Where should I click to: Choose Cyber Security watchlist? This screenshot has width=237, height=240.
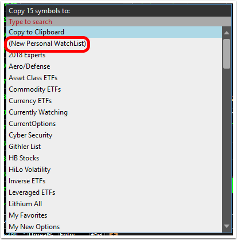coord(114,135)
